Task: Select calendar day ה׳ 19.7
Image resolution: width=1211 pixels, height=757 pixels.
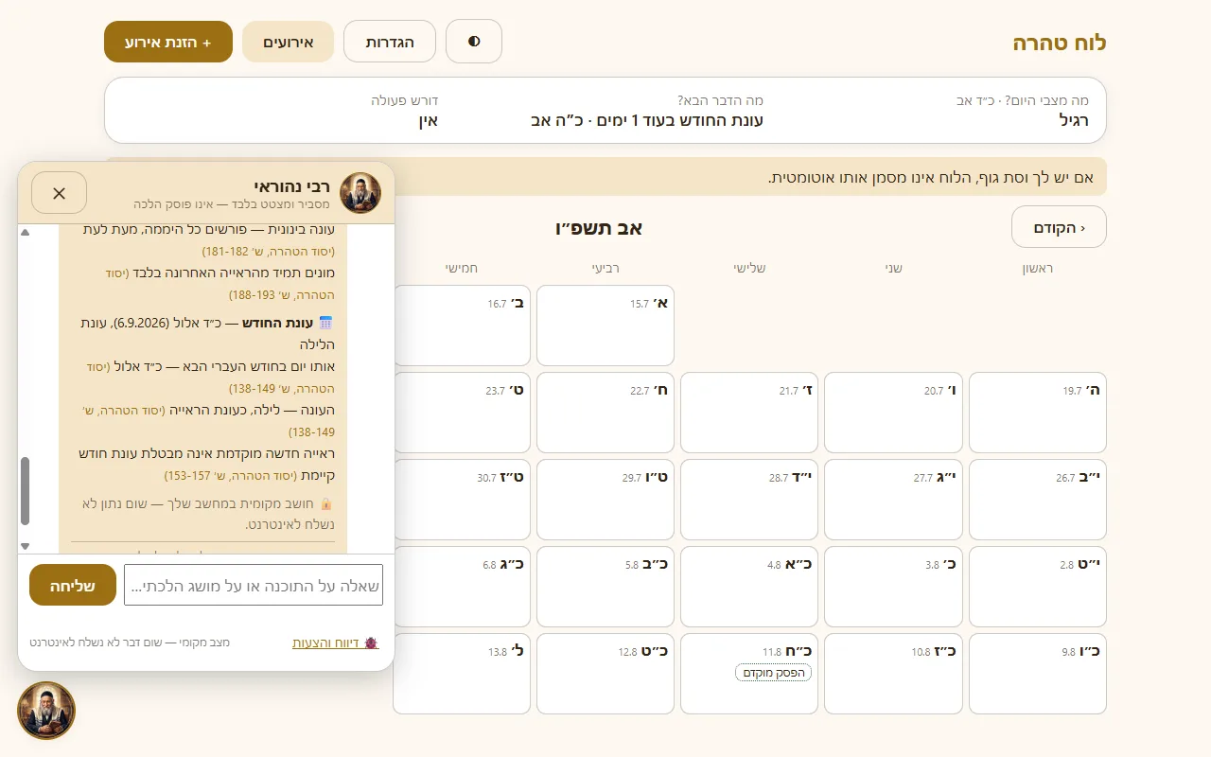Action: [1038, 413]
